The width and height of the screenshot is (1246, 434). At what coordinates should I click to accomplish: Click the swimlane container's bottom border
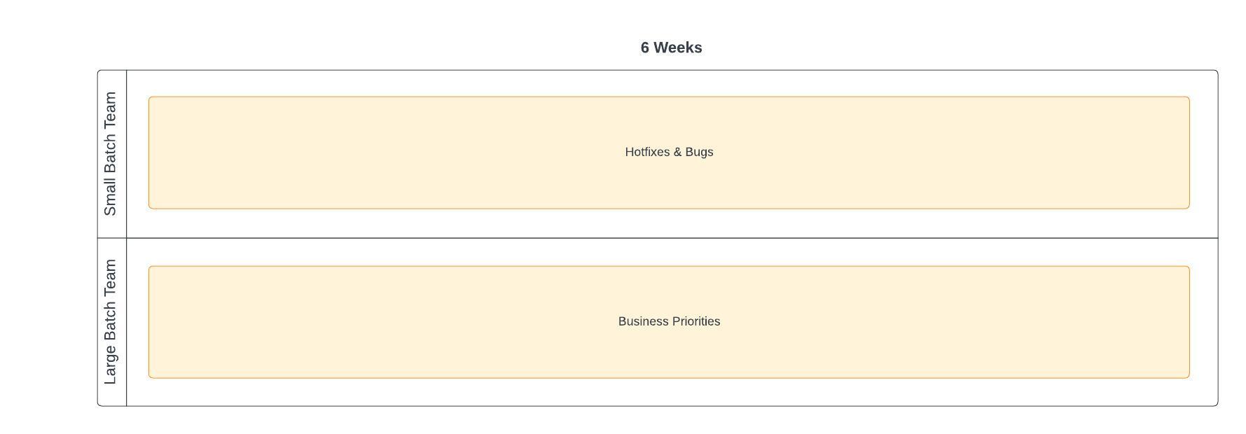tap(658, 406)
